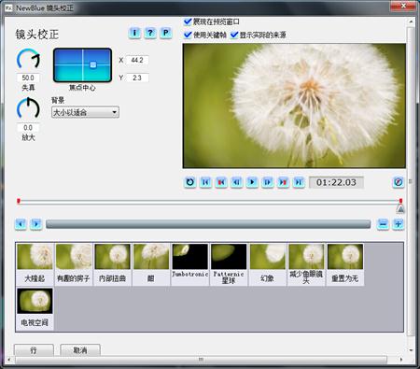Select the 有趣的房子 preset
Screen dimensions: 420x369
point(74,264)
